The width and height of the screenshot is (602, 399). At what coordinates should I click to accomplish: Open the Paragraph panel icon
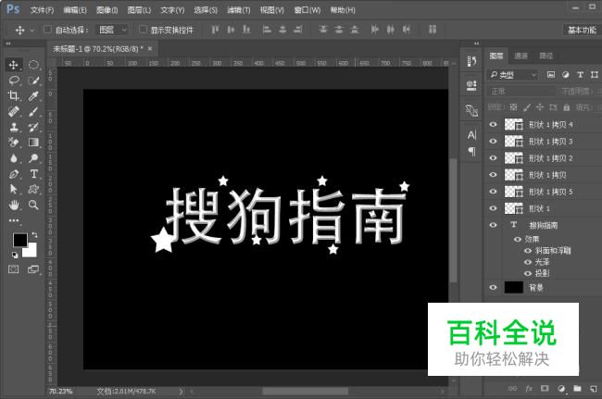click(471, 152)
